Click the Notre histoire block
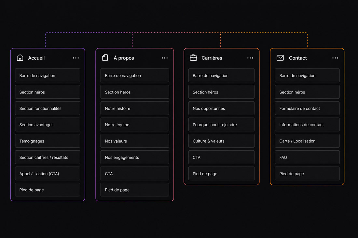Image resolution: width=358 pixels, height=238 pixels. [x=135, y=108]
